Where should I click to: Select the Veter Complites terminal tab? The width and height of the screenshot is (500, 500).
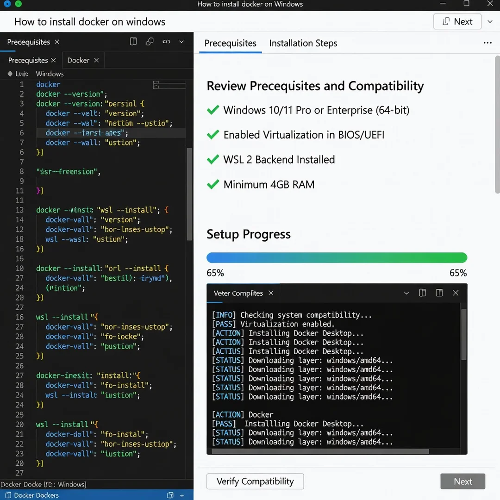click(x=238, y=293)
